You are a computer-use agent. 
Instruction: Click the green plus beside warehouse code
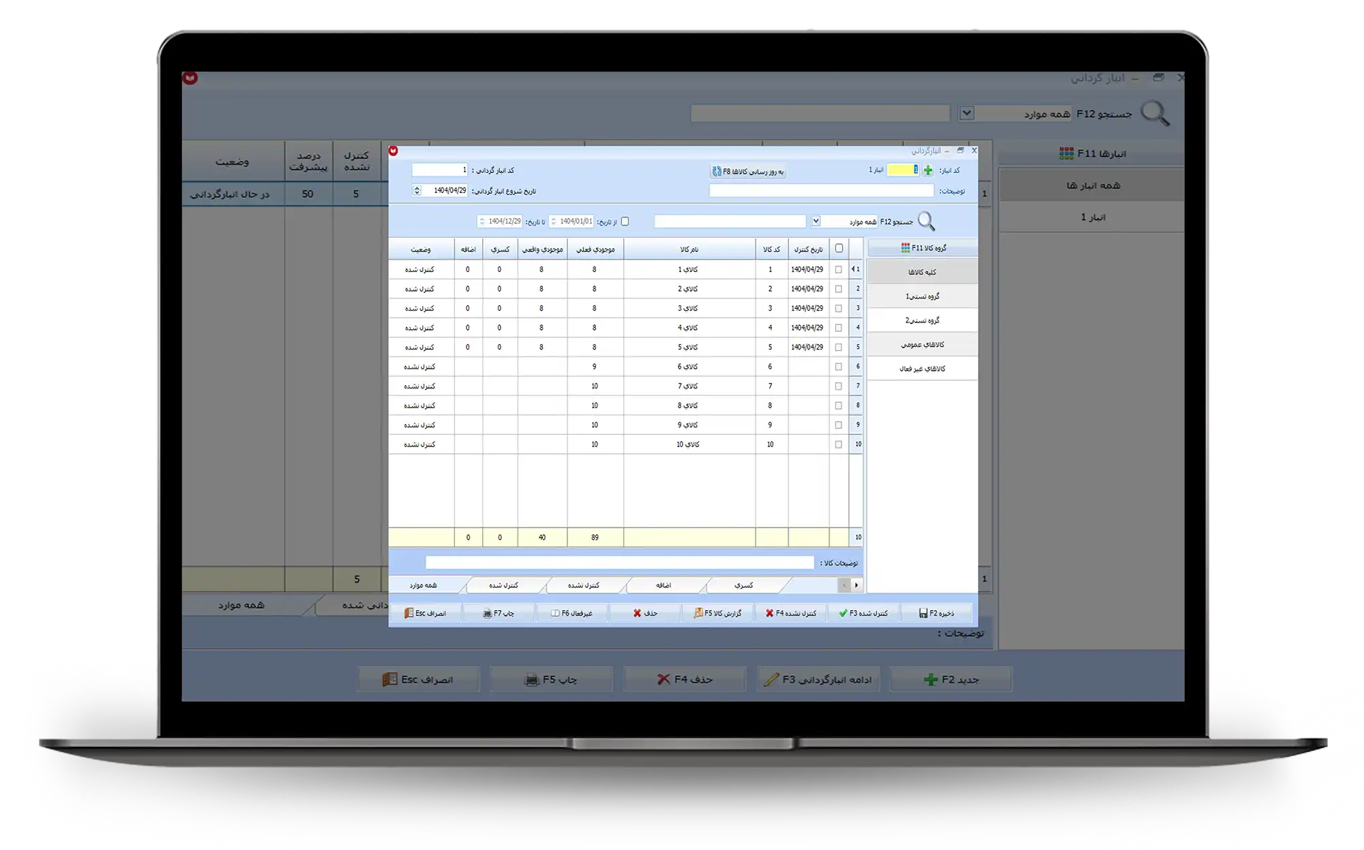tap(928, 170)
